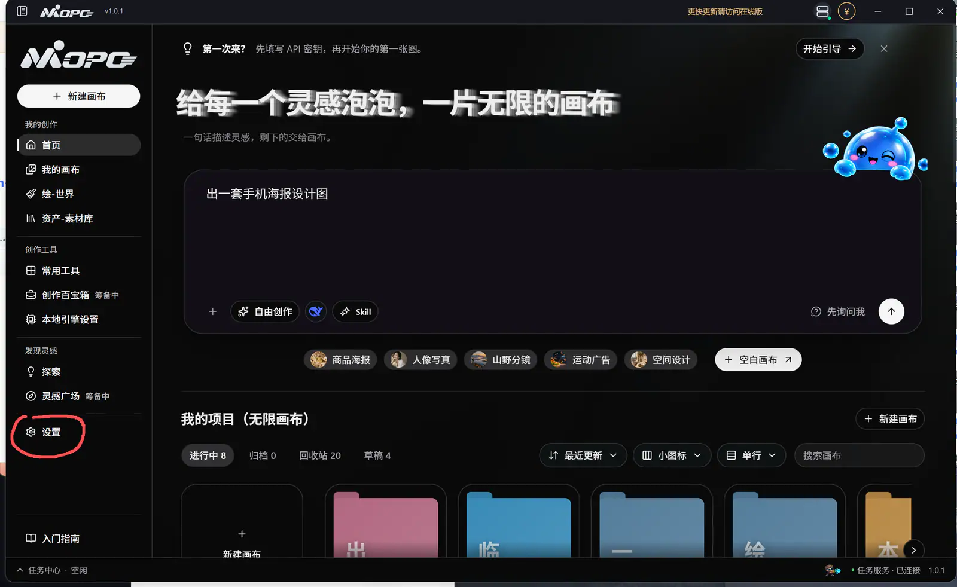This screenshot has height=587, width=957.
Task: Expand the 任务中心 task center chevron
Action: pyautogui.click(x=20, y=570)
